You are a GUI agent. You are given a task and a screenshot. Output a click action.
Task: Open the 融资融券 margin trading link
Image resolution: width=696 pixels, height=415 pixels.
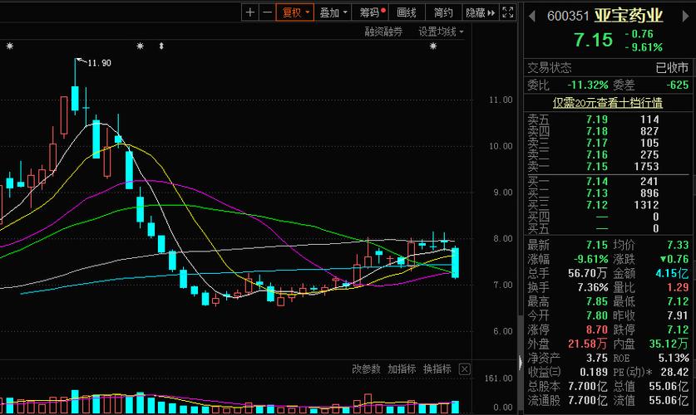pos(383,32)
